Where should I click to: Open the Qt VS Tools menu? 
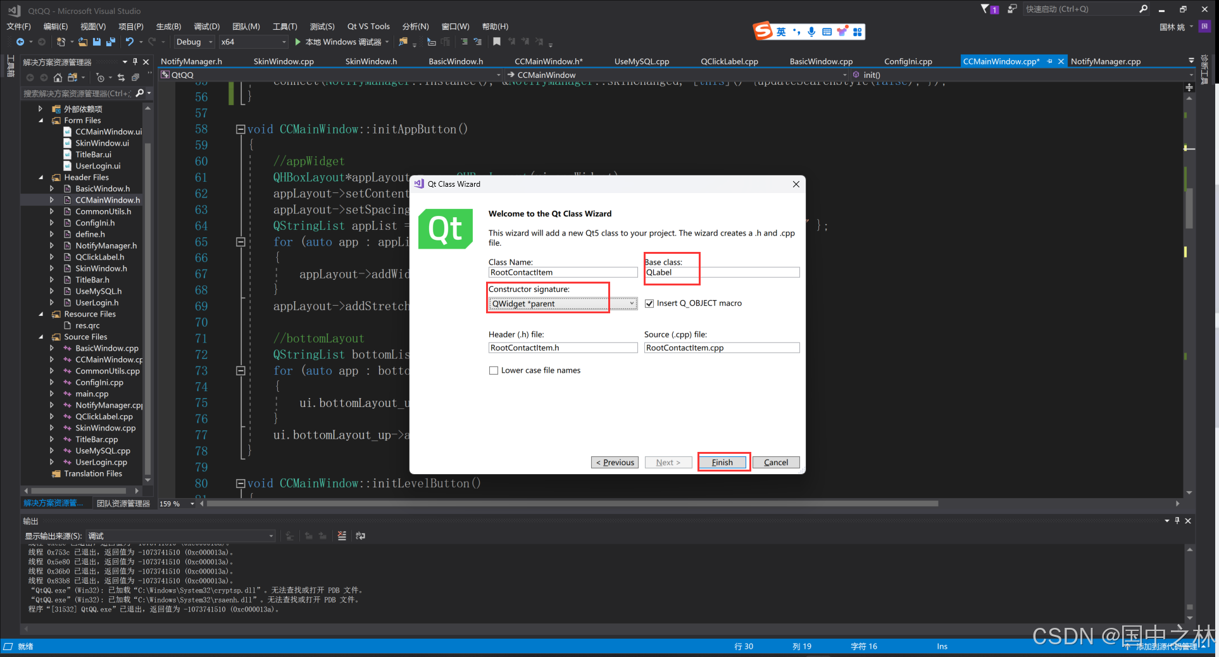368,27
